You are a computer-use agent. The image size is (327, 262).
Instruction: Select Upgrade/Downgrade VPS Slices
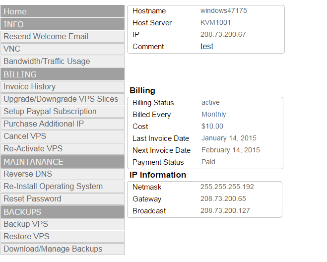[x=63, y=99]
